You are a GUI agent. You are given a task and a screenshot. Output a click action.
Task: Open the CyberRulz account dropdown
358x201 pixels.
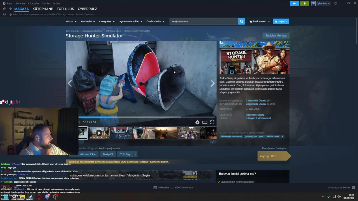[321, 3]
